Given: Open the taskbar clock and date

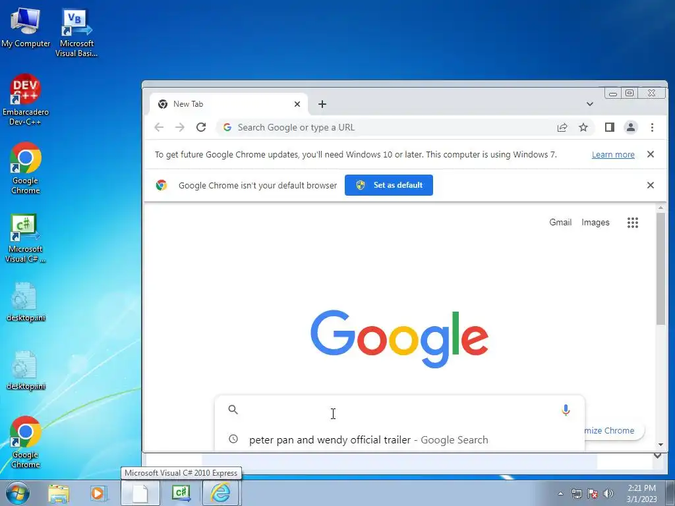Looking at the screenshot, I should tap(641, 493).
